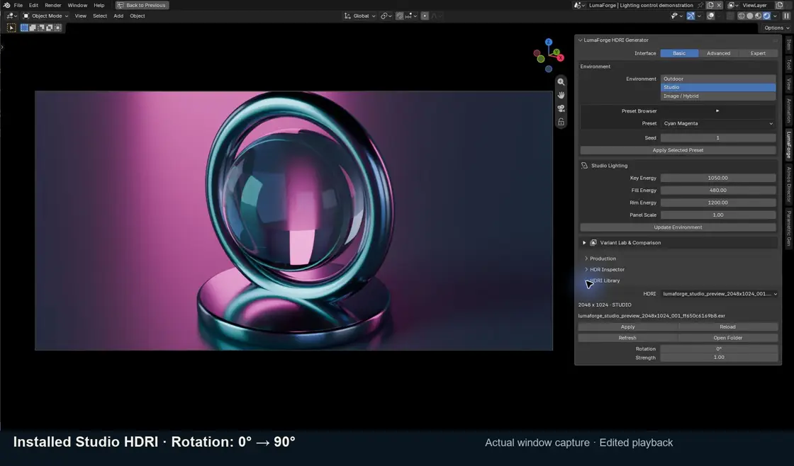Screen dimensions: 794x466
Task: Open the scene browser icon
Action: click(579, 5)
